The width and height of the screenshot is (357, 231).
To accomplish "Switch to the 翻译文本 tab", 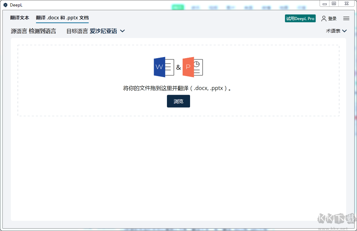I will point(19,18).
